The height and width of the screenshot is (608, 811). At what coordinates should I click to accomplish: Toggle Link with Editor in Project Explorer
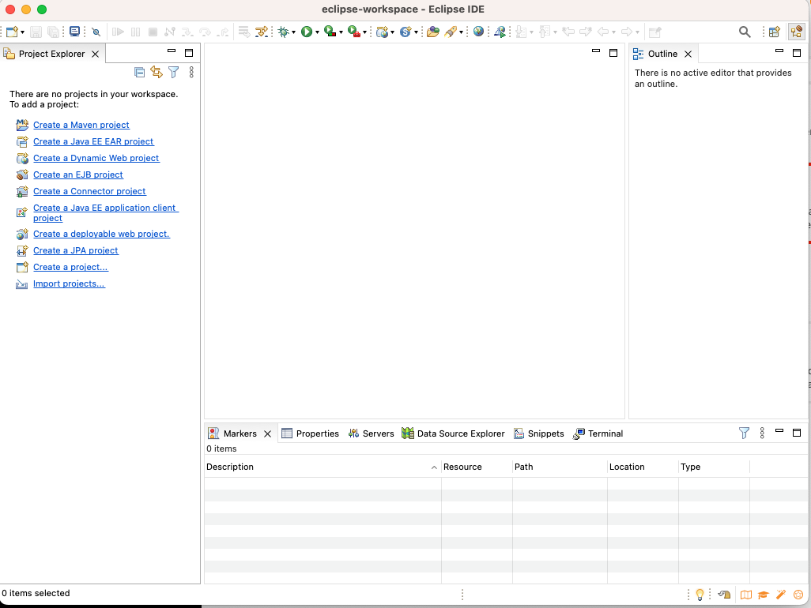point(157,73)
